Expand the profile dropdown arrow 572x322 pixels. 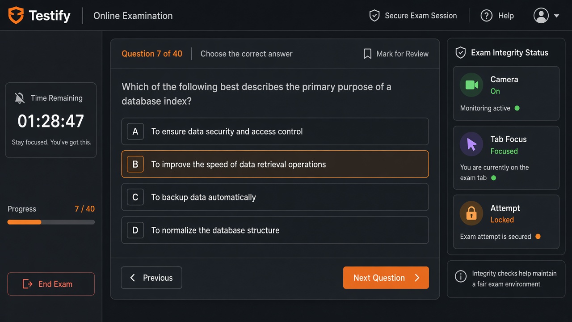tap(556, 16)
